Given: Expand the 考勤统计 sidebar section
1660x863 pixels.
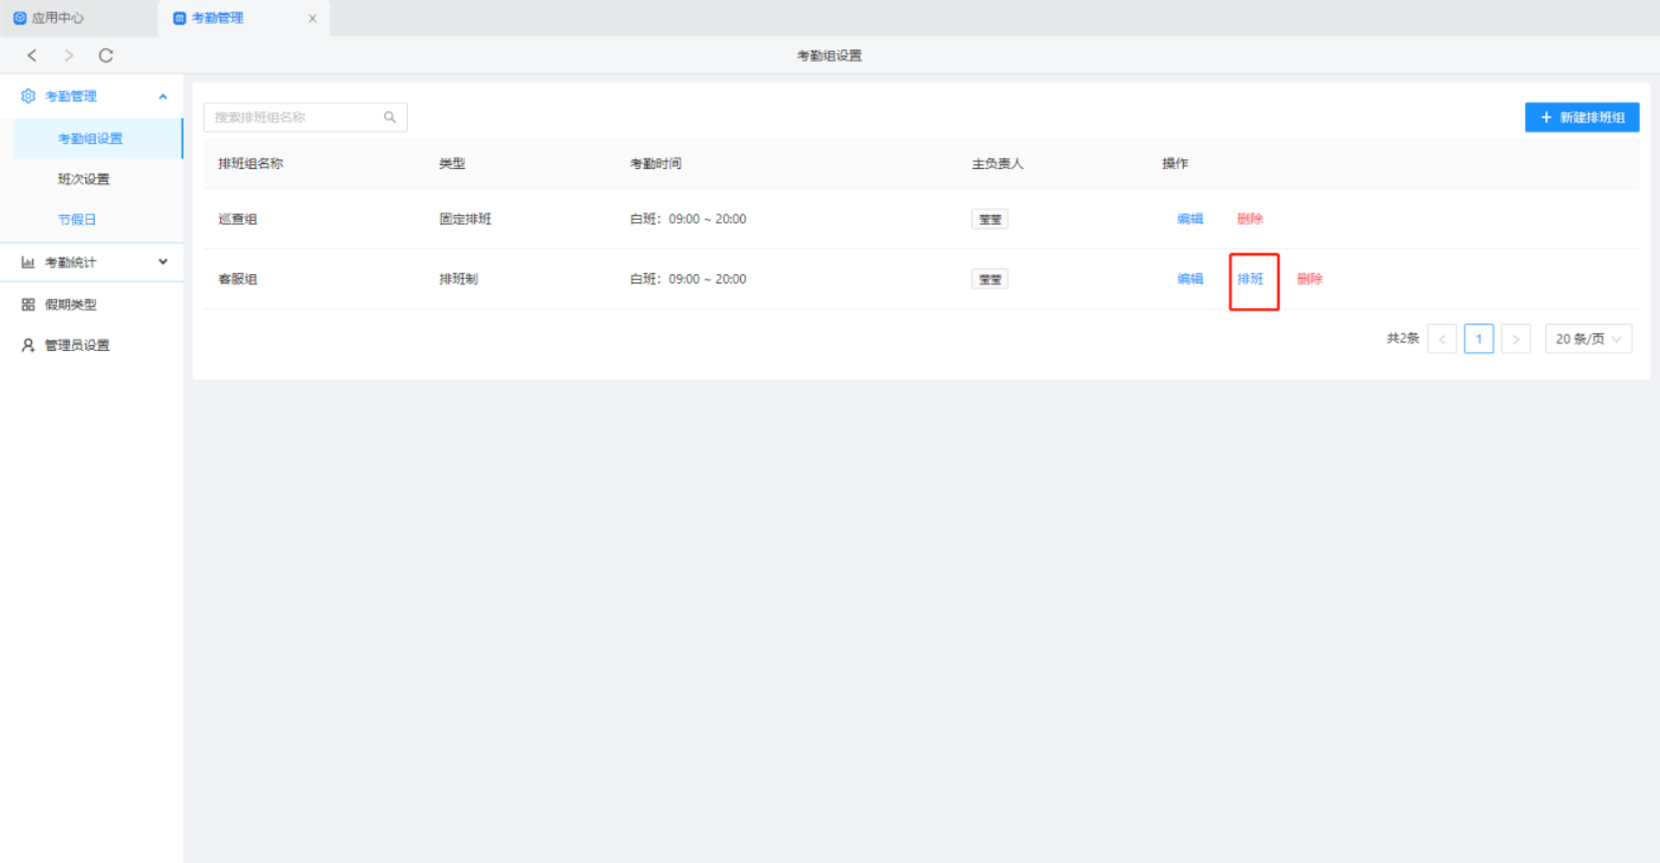Looking at the screenshot, I should point(163,262).
